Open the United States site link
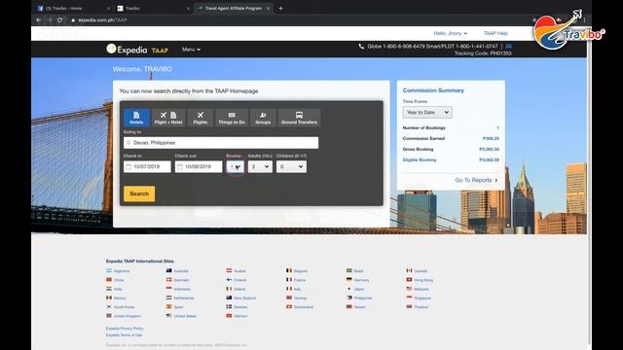 point(185,316)
